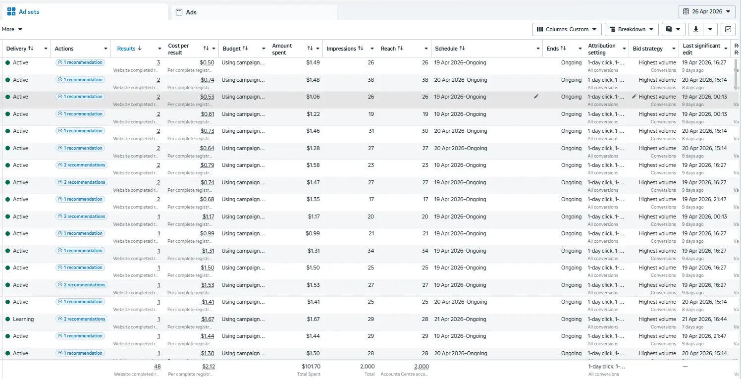Open the Ends column options arrow
Viewport: 741px width, 379px height.
(x=579, y=49)
